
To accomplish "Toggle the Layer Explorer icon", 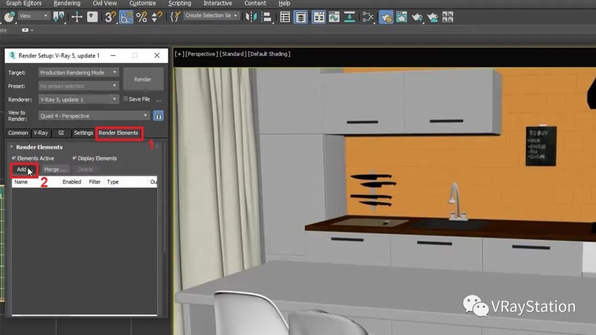I will click(301, 17).
